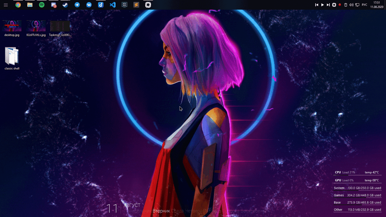This screenshot has height=217, width=386.
Task: Open network settings from the tray icon
Action: coord(357,5)
